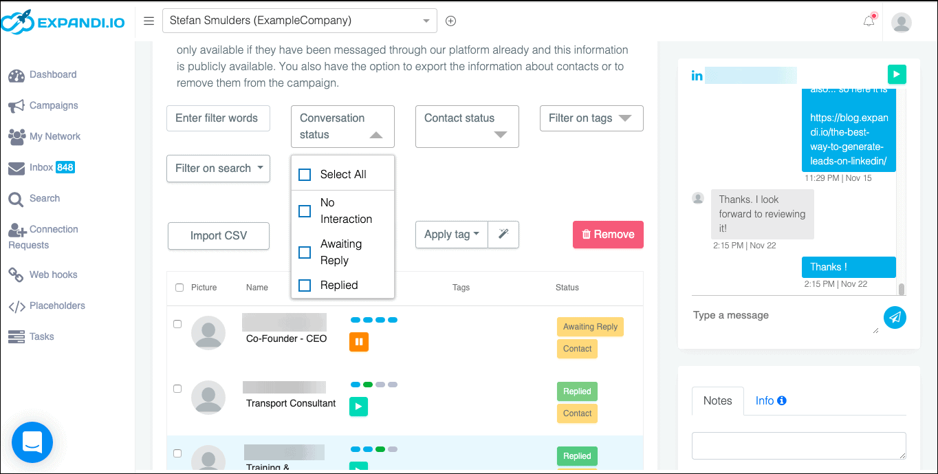Viewport: 938px width, 474px height.
Task: Open the notifications bell
Action: coord(869,21)
